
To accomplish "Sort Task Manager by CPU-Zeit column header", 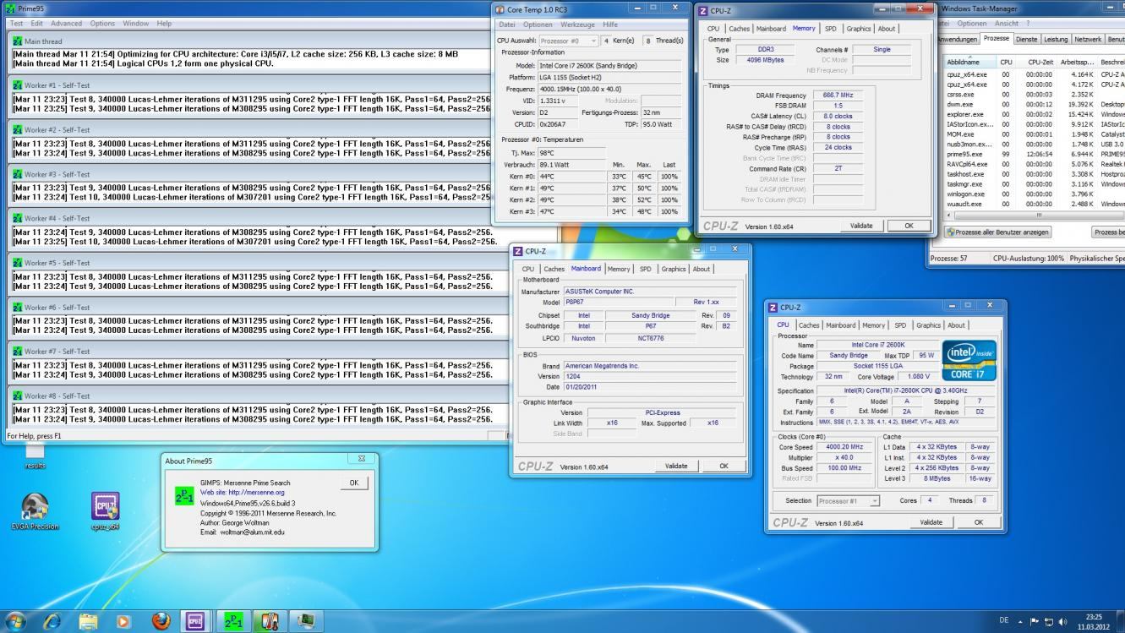I will point(1038,62).
